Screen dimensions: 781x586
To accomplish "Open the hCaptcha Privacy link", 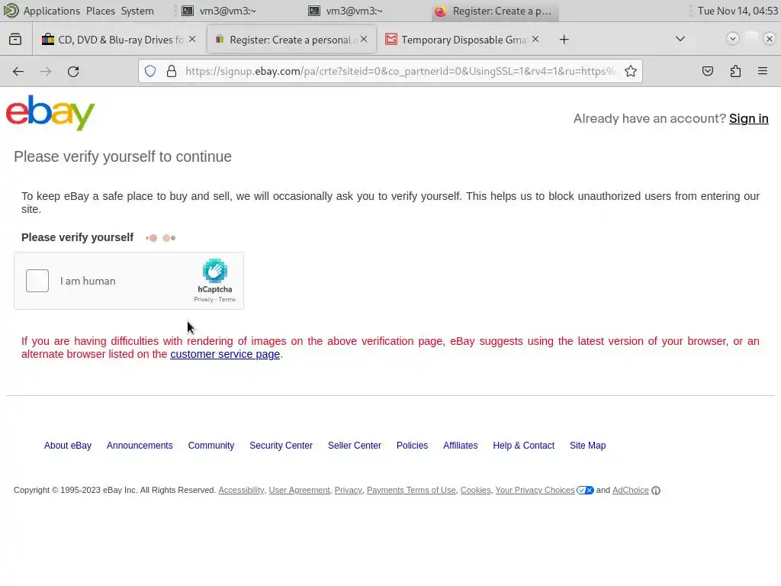I will pyautogui.click(x=203, y=299).
